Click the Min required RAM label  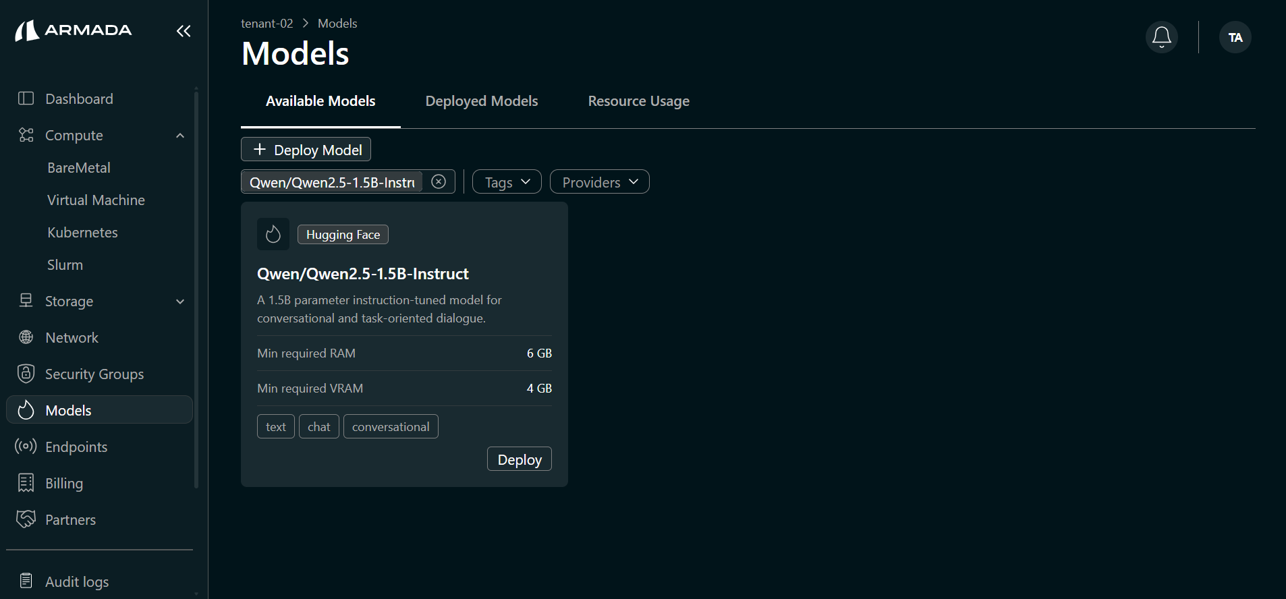(306, 353)
